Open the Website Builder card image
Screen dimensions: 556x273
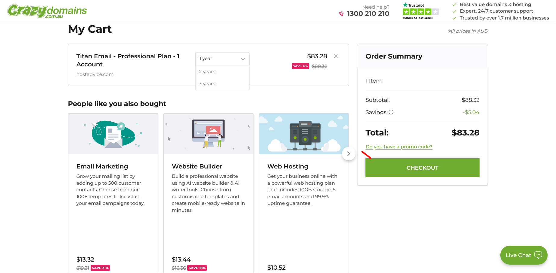pyautogui.click(x=208, y=134)
